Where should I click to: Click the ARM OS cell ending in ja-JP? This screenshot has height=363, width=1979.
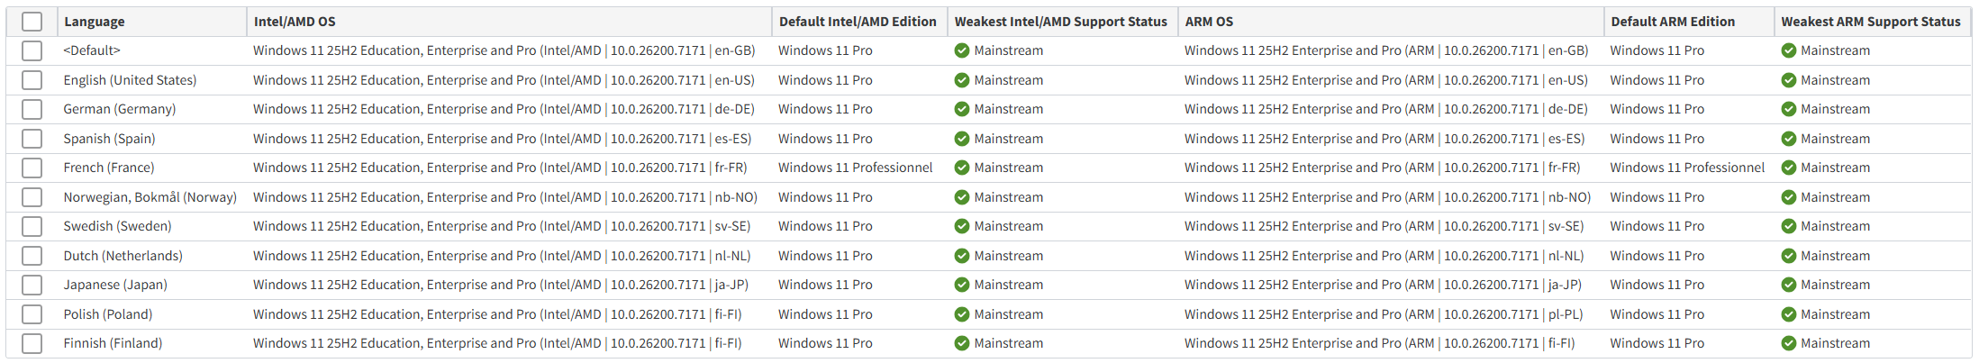tap(1383, 285)
